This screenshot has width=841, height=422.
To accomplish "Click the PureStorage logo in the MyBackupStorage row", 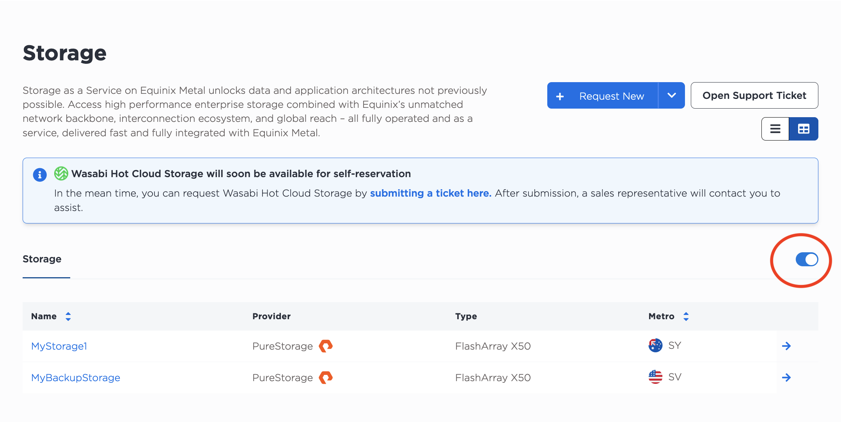I will 326,377.
